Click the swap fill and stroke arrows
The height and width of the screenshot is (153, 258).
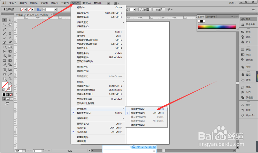pos(11,83)
